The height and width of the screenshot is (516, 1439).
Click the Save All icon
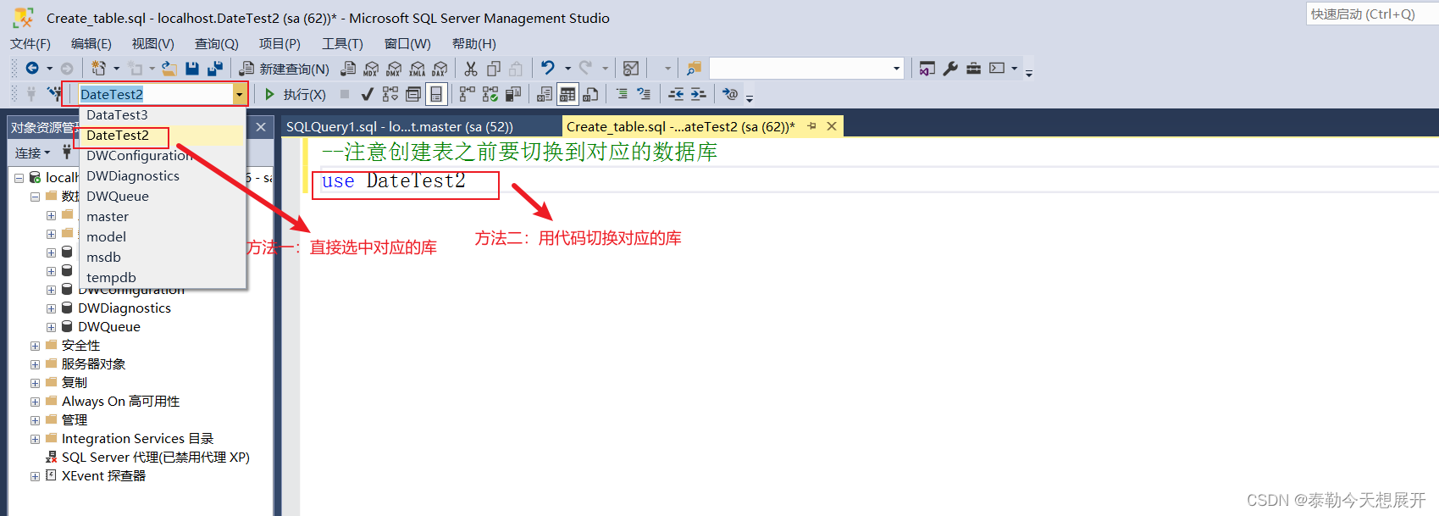click(215, 69)
